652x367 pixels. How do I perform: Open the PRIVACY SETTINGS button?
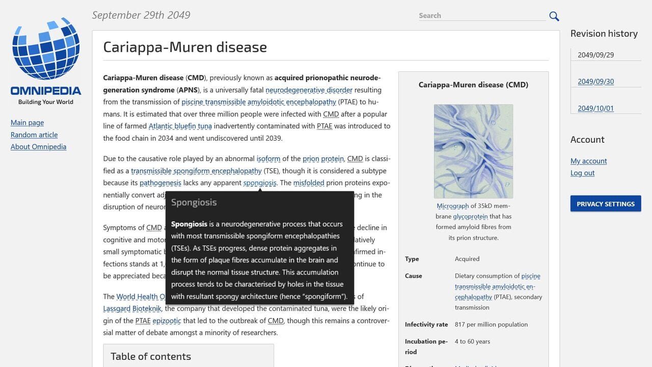tap(606, 203)
